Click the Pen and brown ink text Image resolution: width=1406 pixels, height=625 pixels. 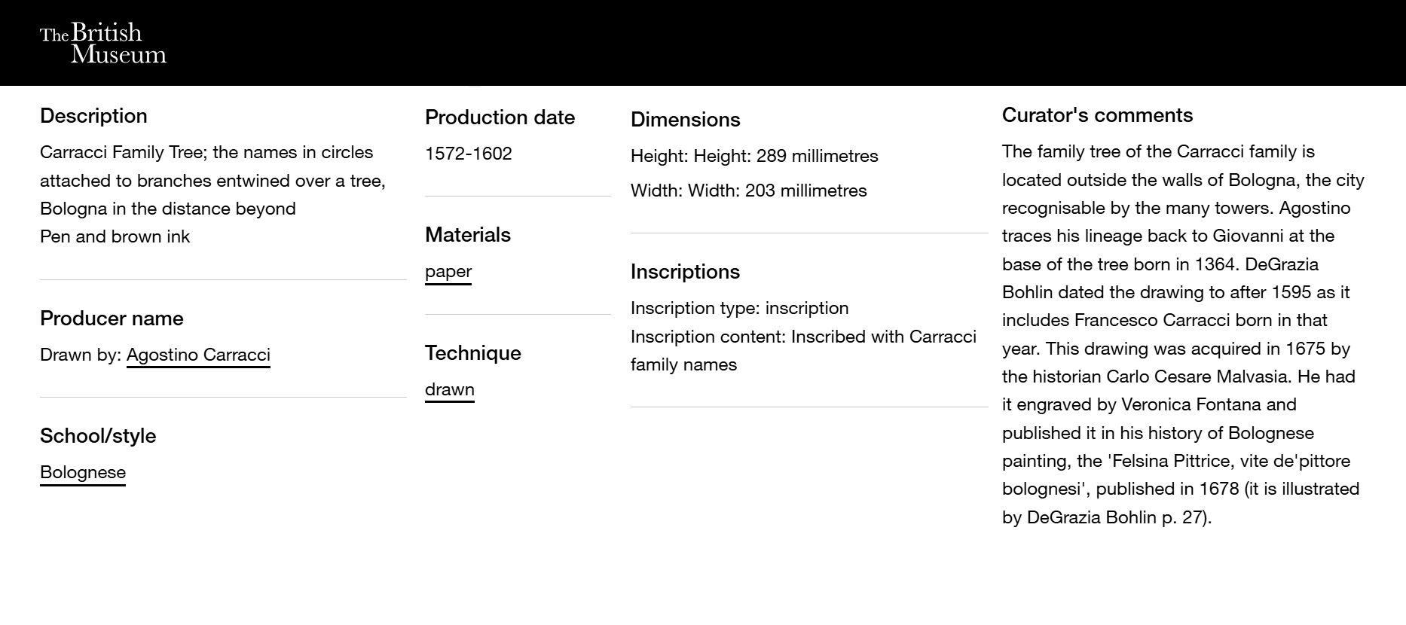[x=115, y=236]
